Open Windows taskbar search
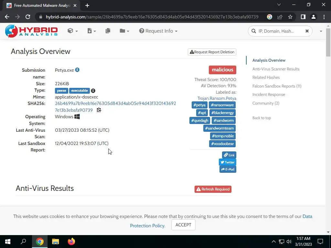331x248 pixels. pyautogui.click(x=23, y=242)
